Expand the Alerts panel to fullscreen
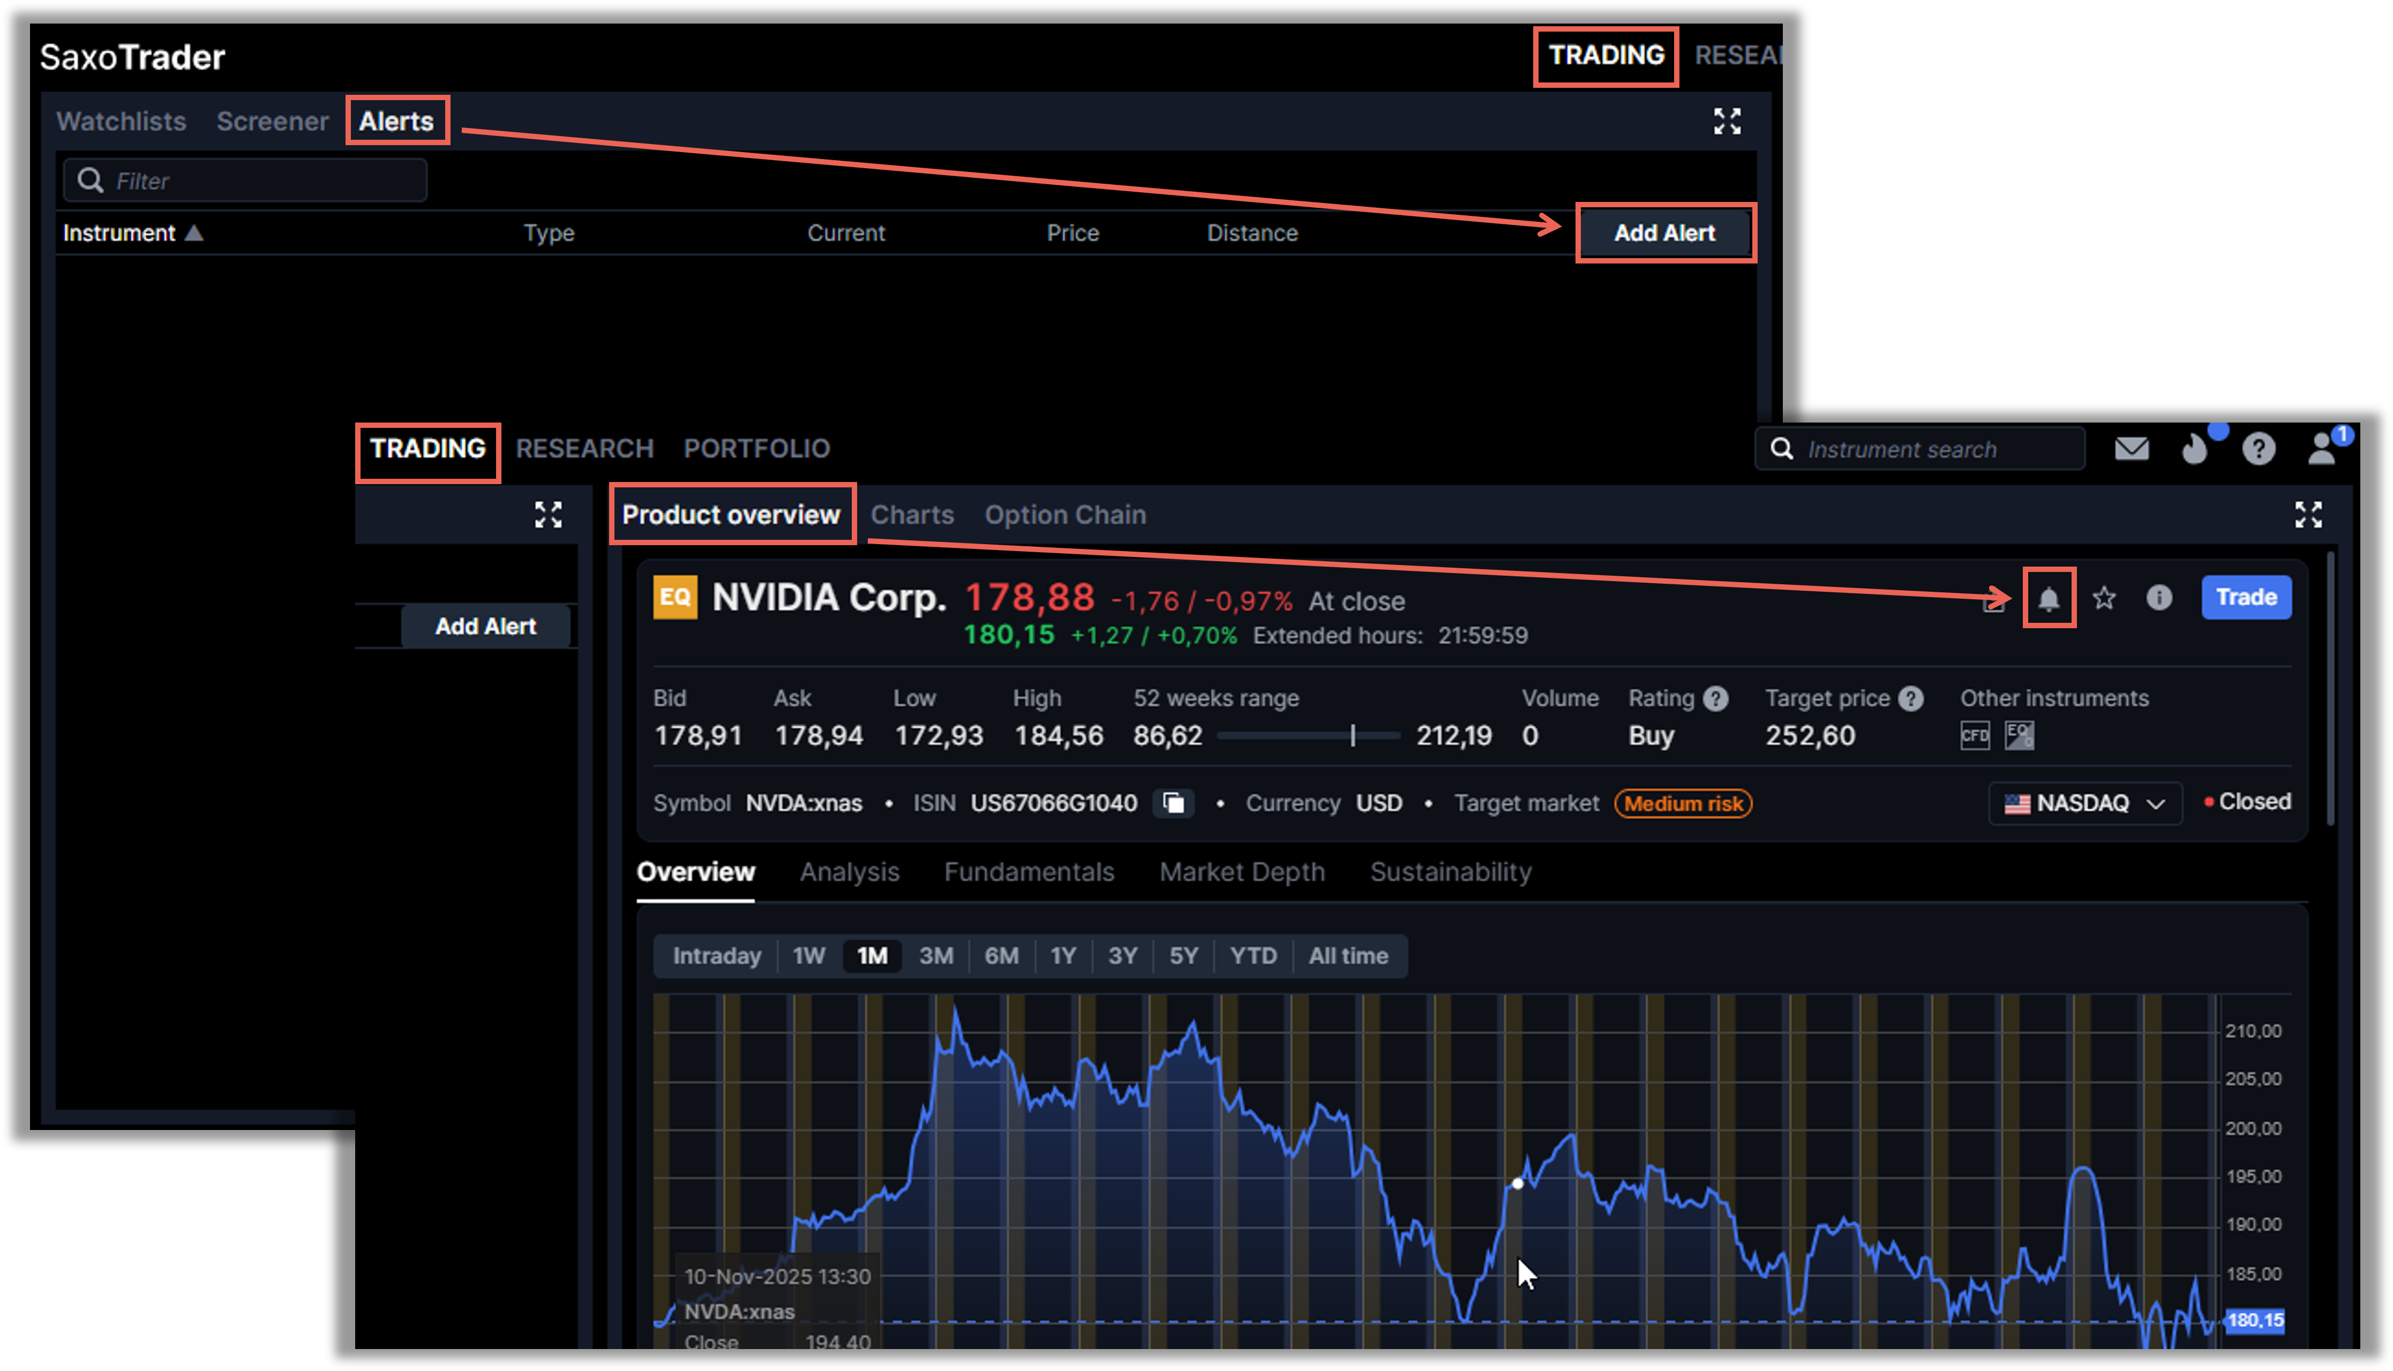Viewport: 2393px width, 1371px height. pos(1728,120)
